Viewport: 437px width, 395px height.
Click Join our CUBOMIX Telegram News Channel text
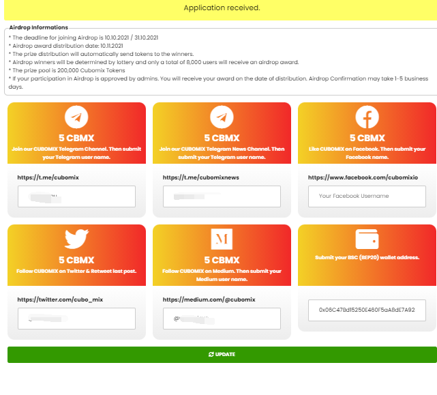point(222,153)
